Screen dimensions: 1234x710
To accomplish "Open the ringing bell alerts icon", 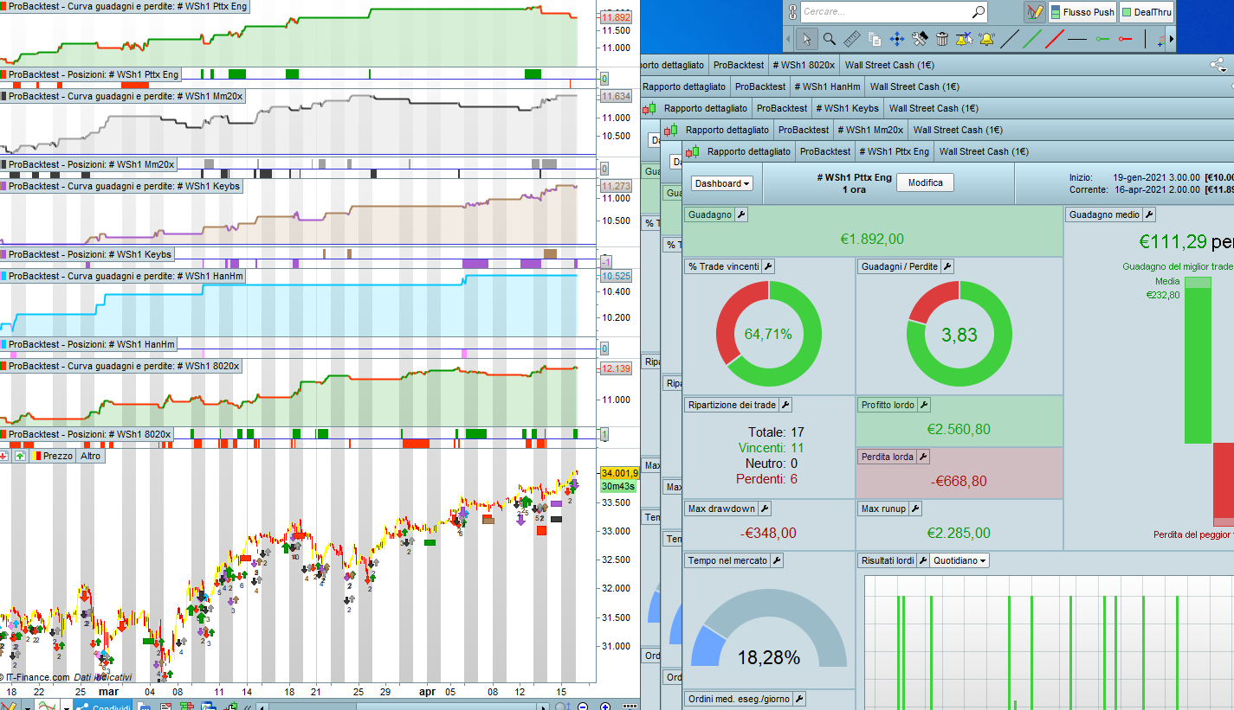I will tap(987, 39).
